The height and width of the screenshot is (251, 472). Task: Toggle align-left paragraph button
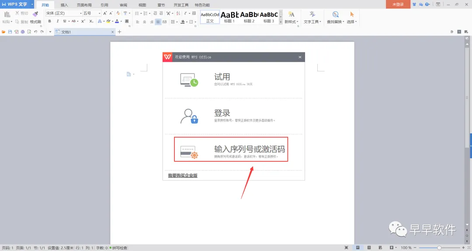pos(138,22)
